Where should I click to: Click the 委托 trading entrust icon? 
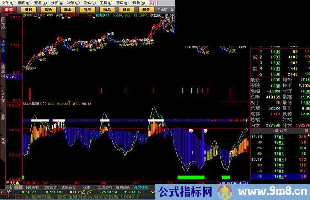point(153,2)
